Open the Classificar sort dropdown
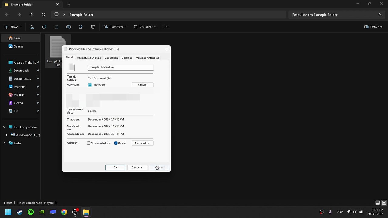Screen dimensions: 388x218 115,27
